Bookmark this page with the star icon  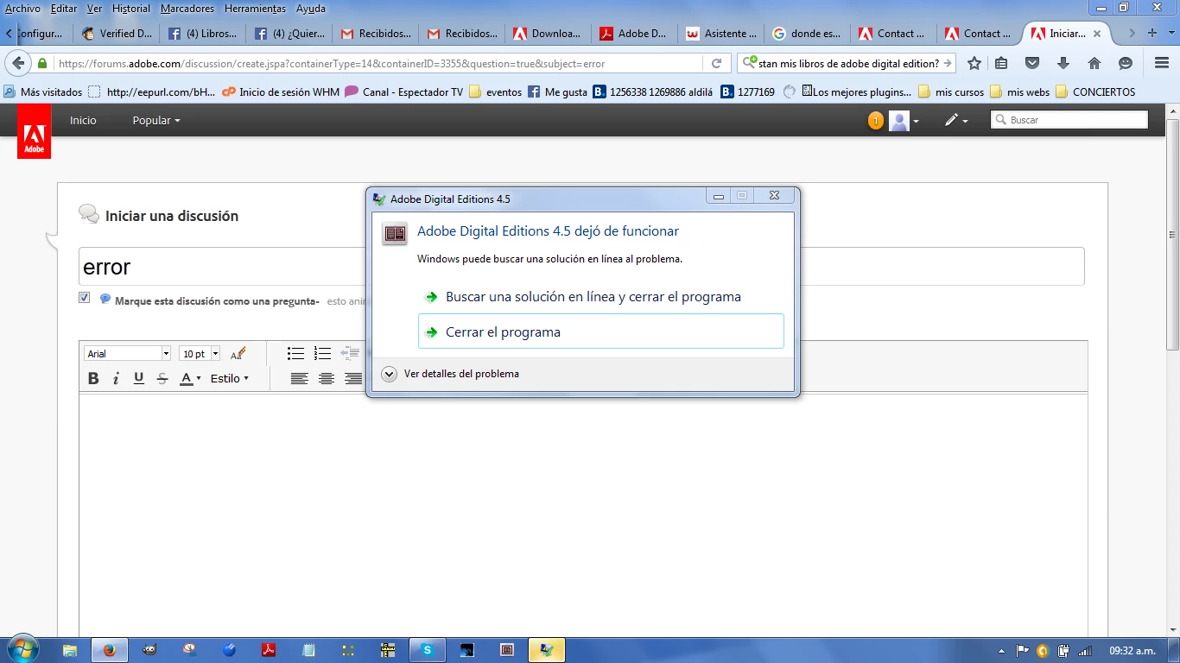pyautogui.click(x=974, y=63)
